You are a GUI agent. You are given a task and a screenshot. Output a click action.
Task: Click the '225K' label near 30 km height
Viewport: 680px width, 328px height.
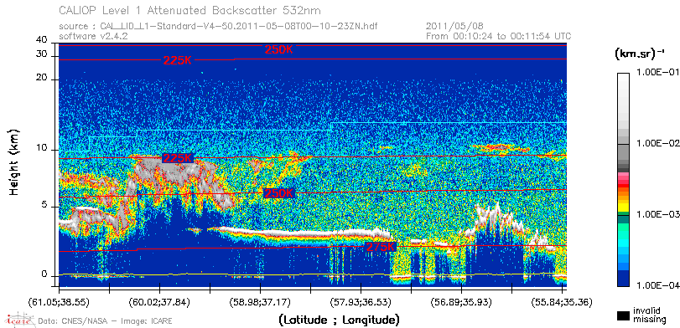coord(178,61)
